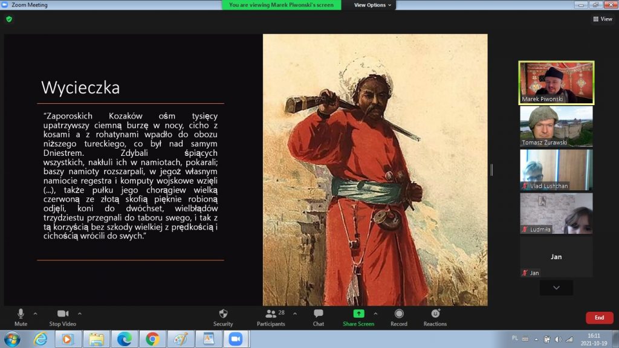Open the Participants panel
The height and width of the screenshot is (348, 619).
point(271,314)
